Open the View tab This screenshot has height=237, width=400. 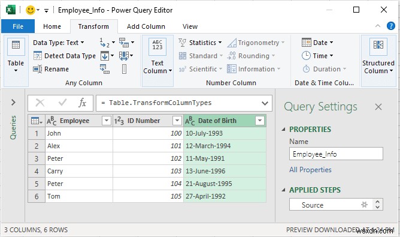[x=190, y=26]
